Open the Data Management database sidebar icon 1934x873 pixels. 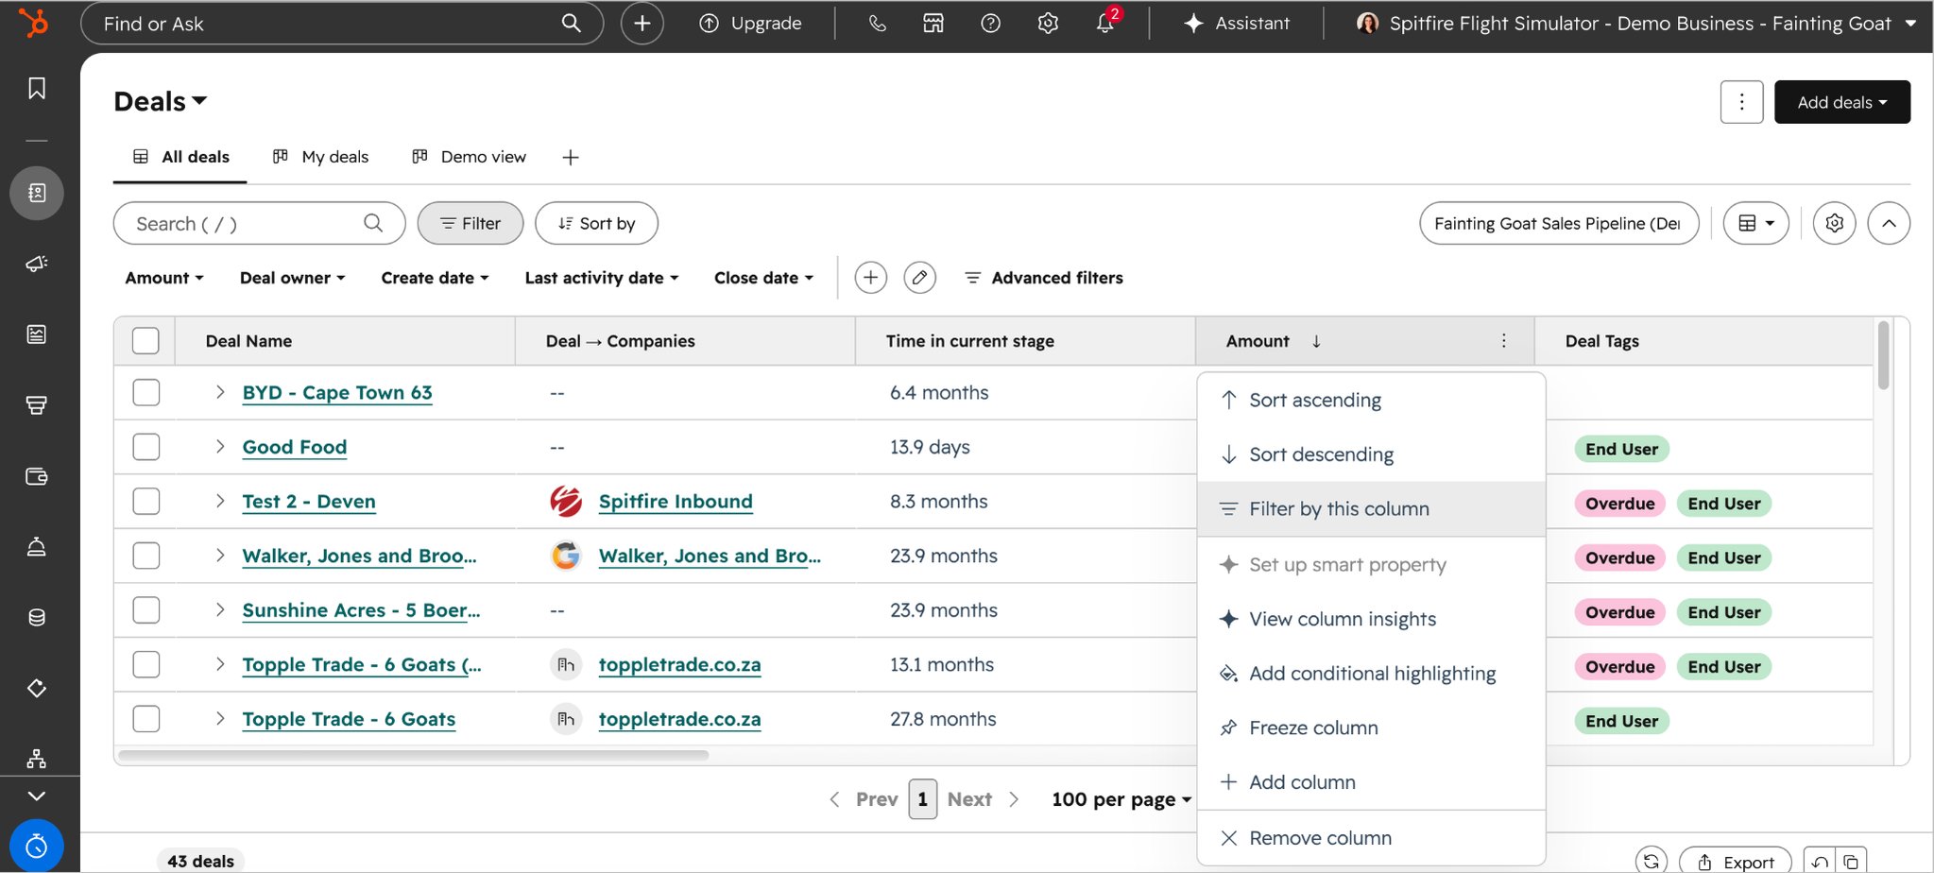(37, 618)
